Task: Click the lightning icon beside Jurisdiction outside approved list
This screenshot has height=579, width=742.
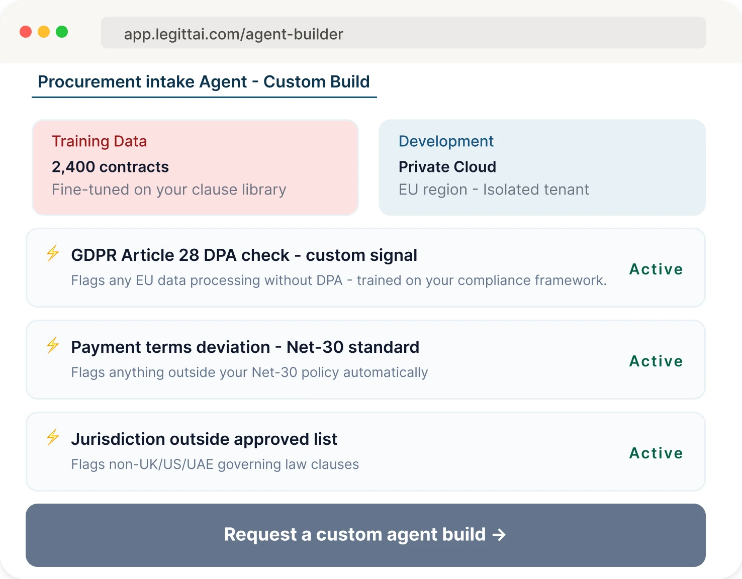Action: pos(52,438)
